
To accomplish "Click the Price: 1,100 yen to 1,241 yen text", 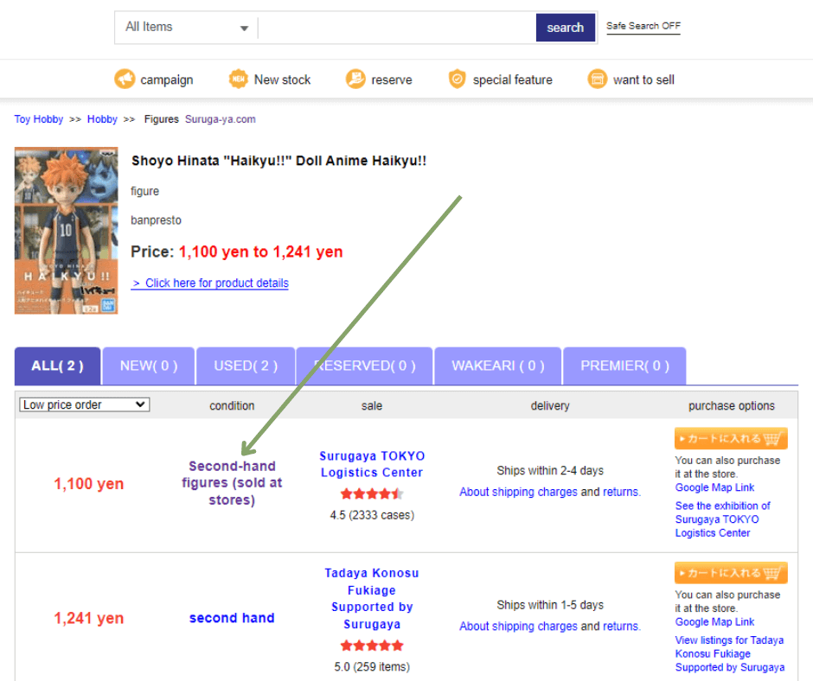I will 237,251.
